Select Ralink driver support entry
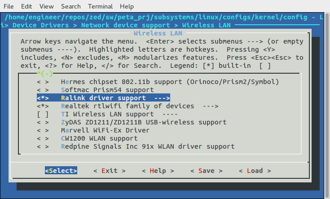The image size is (330, 199). point(103,98)
